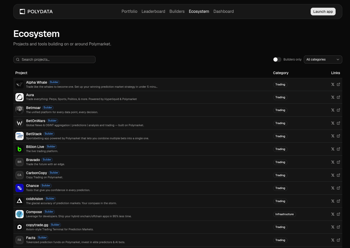Visit Aura's X profile icon
Image resolution: width=350 pixels, height=248 pixels.
tap(333, 97)
